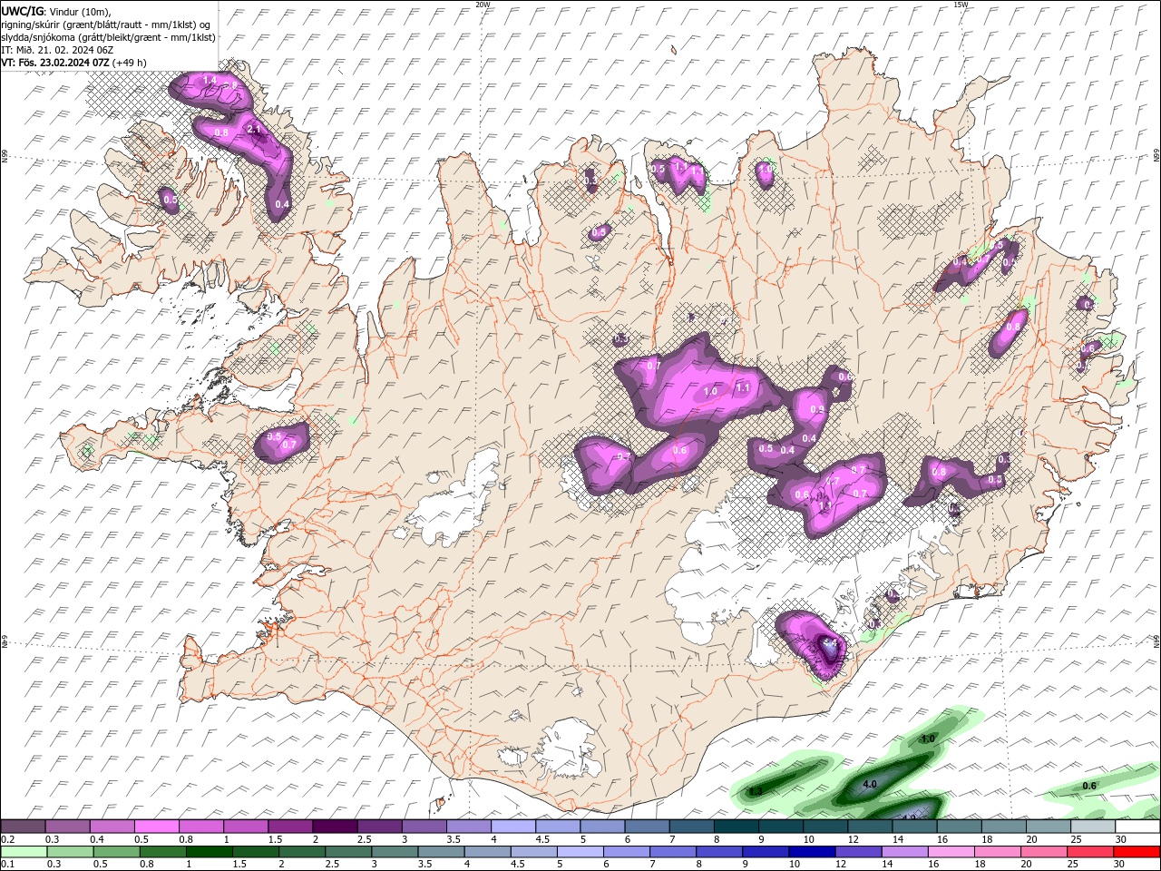The width and height of the screenshot is (1161, 871).
Task: Click the 'VT: Fös. 23.02.2024 07Z (+49 h)' line
Action: click(73, 63)
